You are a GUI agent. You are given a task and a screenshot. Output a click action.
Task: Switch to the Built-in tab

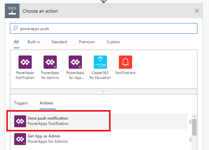point(34,42)
